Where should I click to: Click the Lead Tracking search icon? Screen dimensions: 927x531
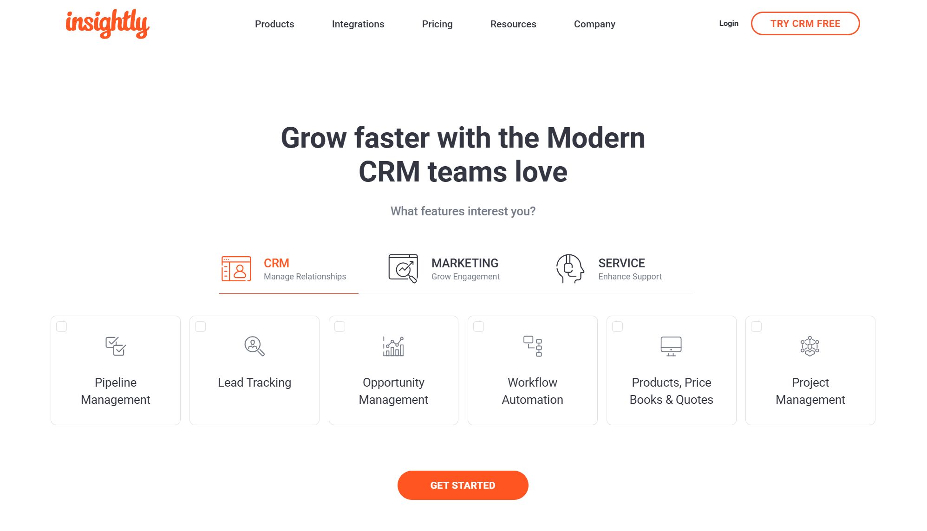(x=254, y=346)
